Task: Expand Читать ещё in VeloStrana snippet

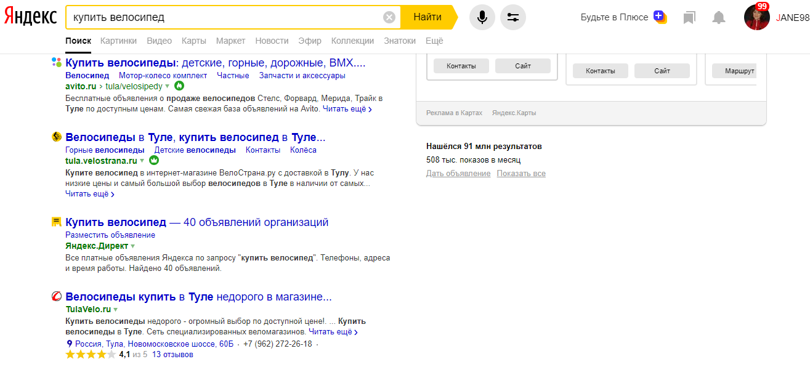Action: 90,194
